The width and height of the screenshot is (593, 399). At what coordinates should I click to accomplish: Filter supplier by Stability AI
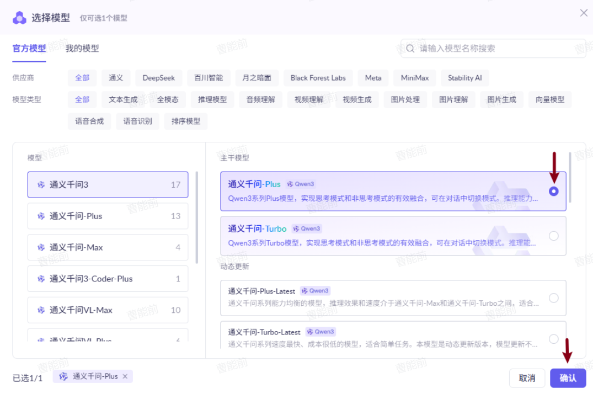465,78
